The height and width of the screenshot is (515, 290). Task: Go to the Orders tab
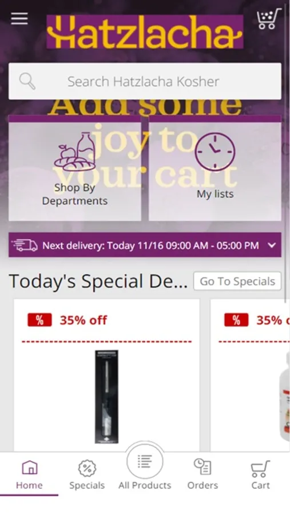point(202,474)
